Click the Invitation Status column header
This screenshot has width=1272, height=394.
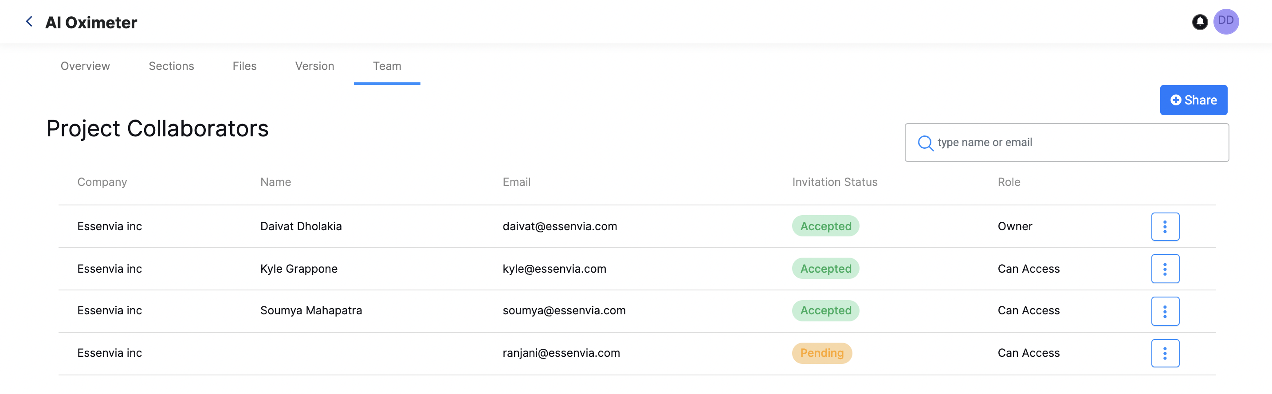(835, 182)
